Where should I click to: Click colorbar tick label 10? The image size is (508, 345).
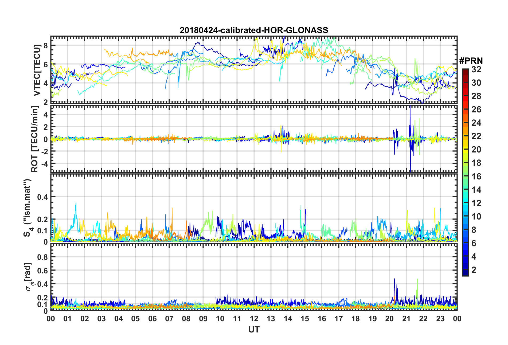[x=476, y=217]
